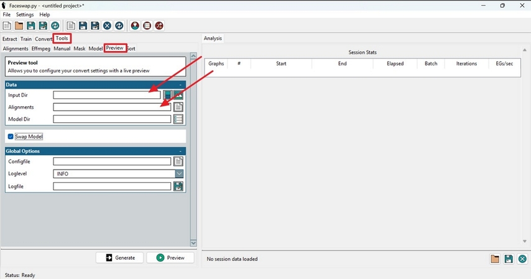This screenshot has height=279, width=531.
Task: Select the Analysis tab
Action: pos(213,39)
